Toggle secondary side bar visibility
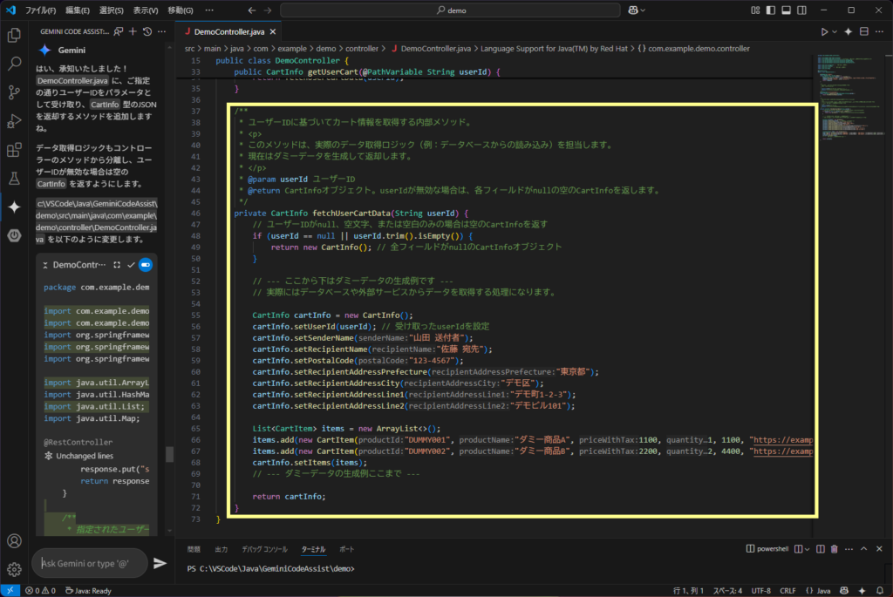893x597 pixels. (x=802, y=10)
